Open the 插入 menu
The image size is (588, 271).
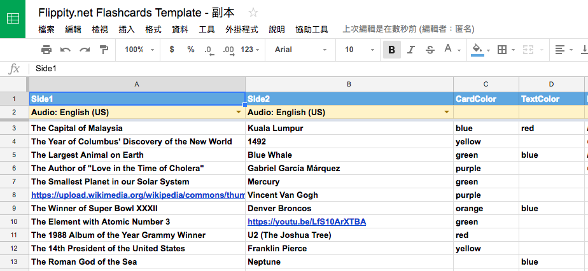point(127,29)
